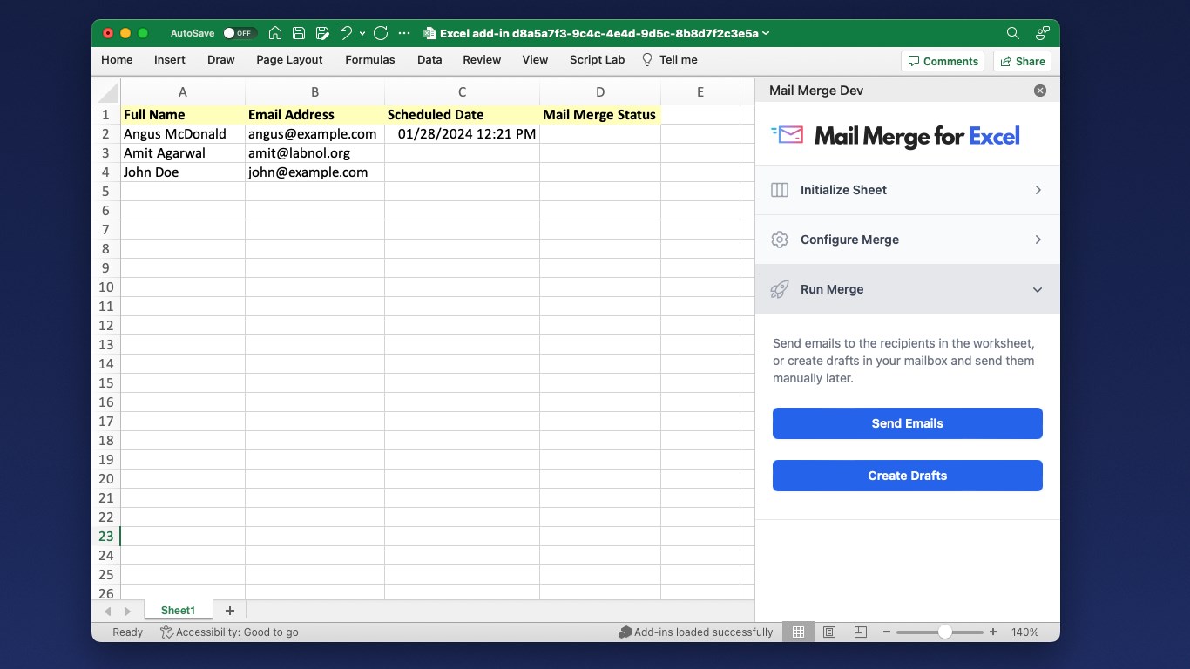Click the Mail Merge envelope logo
1190x669 pixels.
[x=788, y=135]
